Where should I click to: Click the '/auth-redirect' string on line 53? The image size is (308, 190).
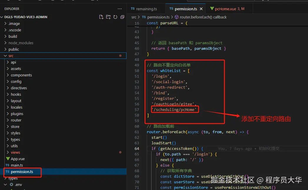169,87
